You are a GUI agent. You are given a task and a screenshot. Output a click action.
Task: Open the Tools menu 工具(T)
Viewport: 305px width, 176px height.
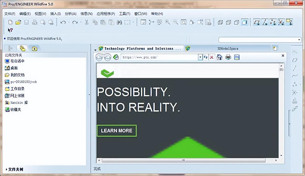click(x=125, y=14)
